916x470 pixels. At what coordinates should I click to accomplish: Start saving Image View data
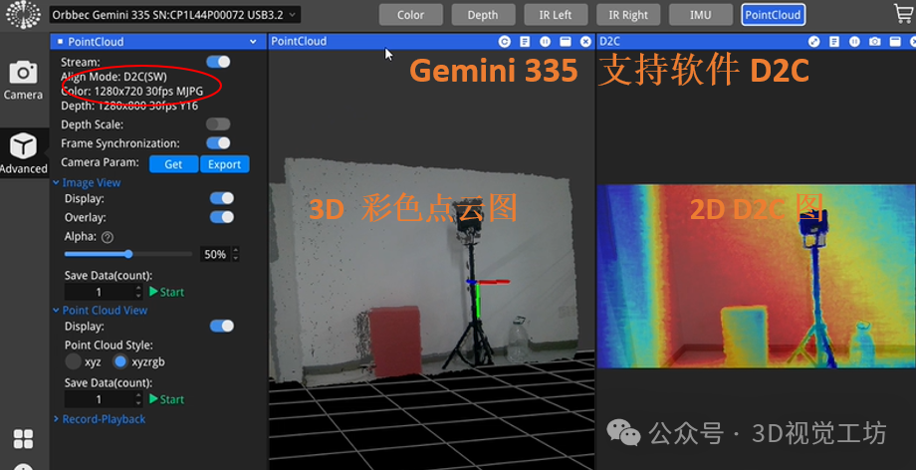[x=166, y=292]
